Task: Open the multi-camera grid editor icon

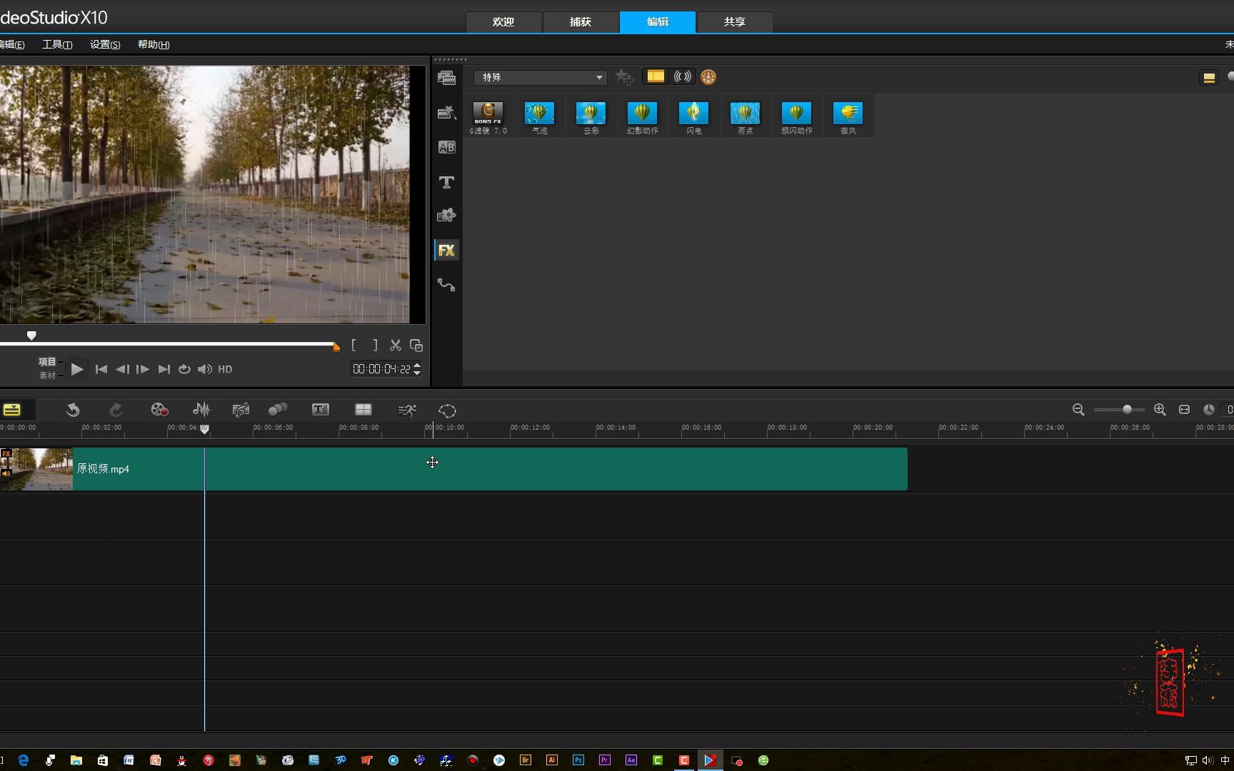Action: 363,410
